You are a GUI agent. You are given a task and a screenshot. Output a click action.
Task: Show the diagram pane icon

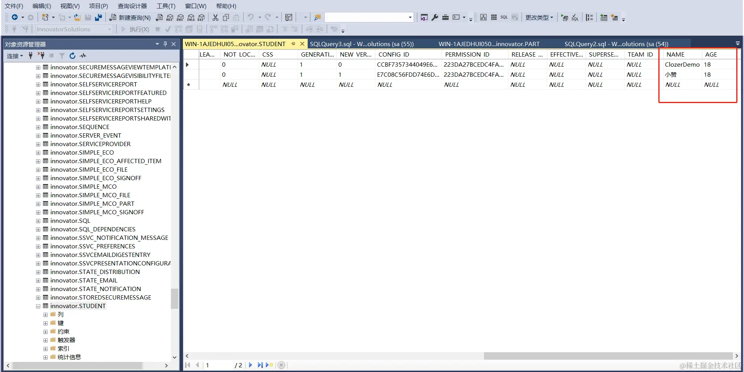483,17
